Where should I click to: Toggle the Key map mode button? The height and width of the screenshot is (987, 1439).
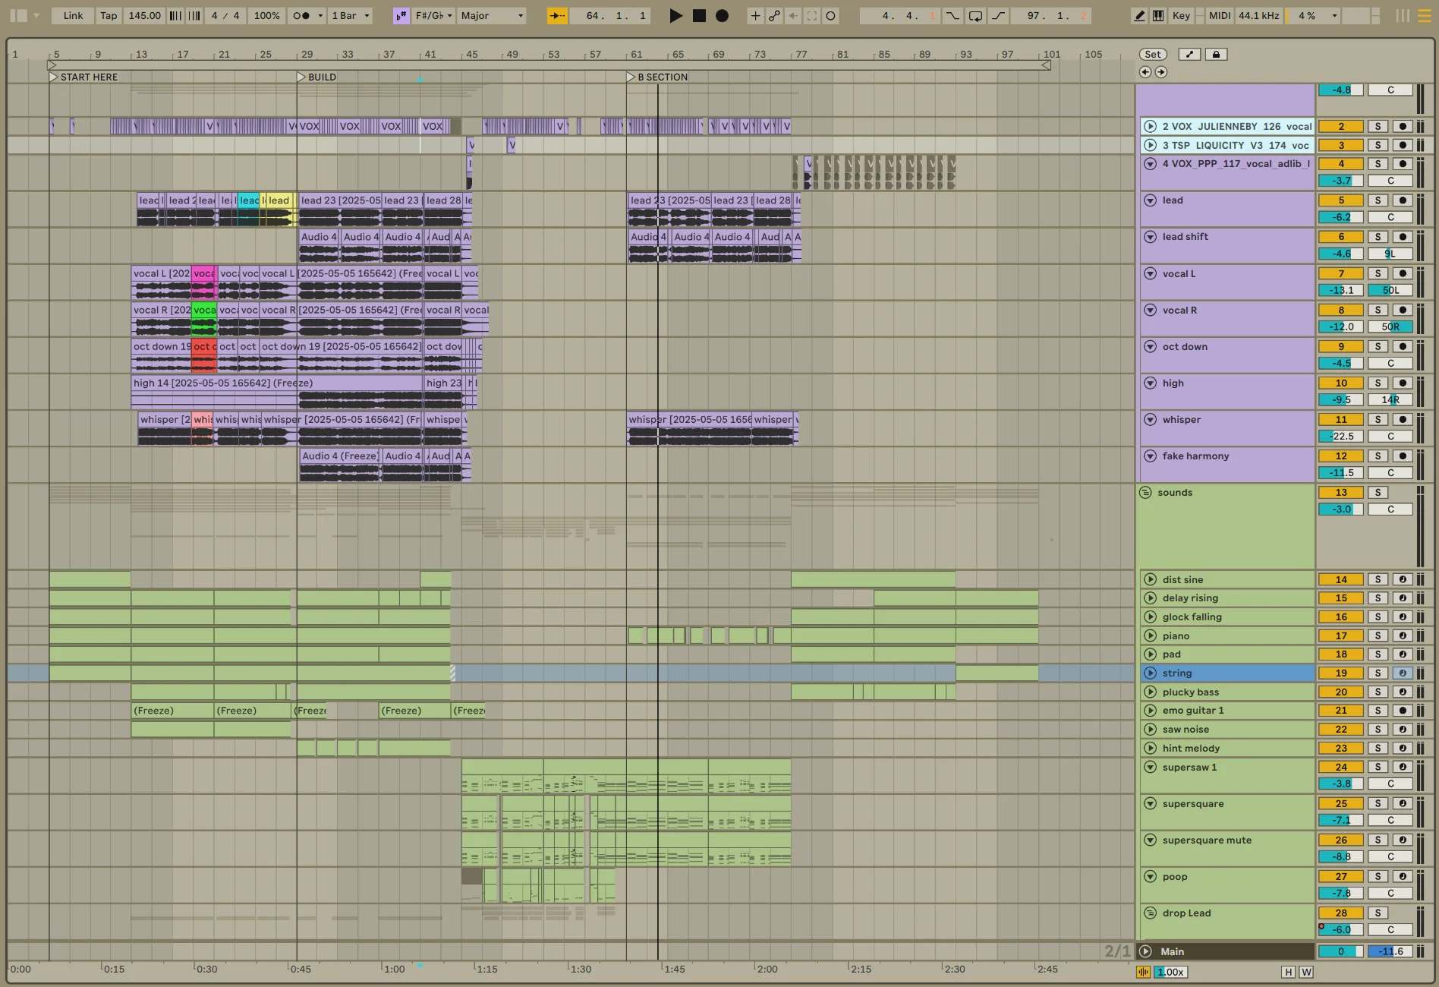tap(1181, 15)
